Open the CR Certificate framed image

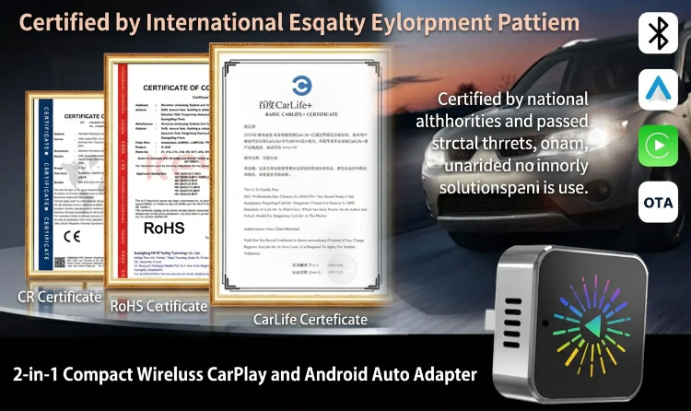(63, 189)
